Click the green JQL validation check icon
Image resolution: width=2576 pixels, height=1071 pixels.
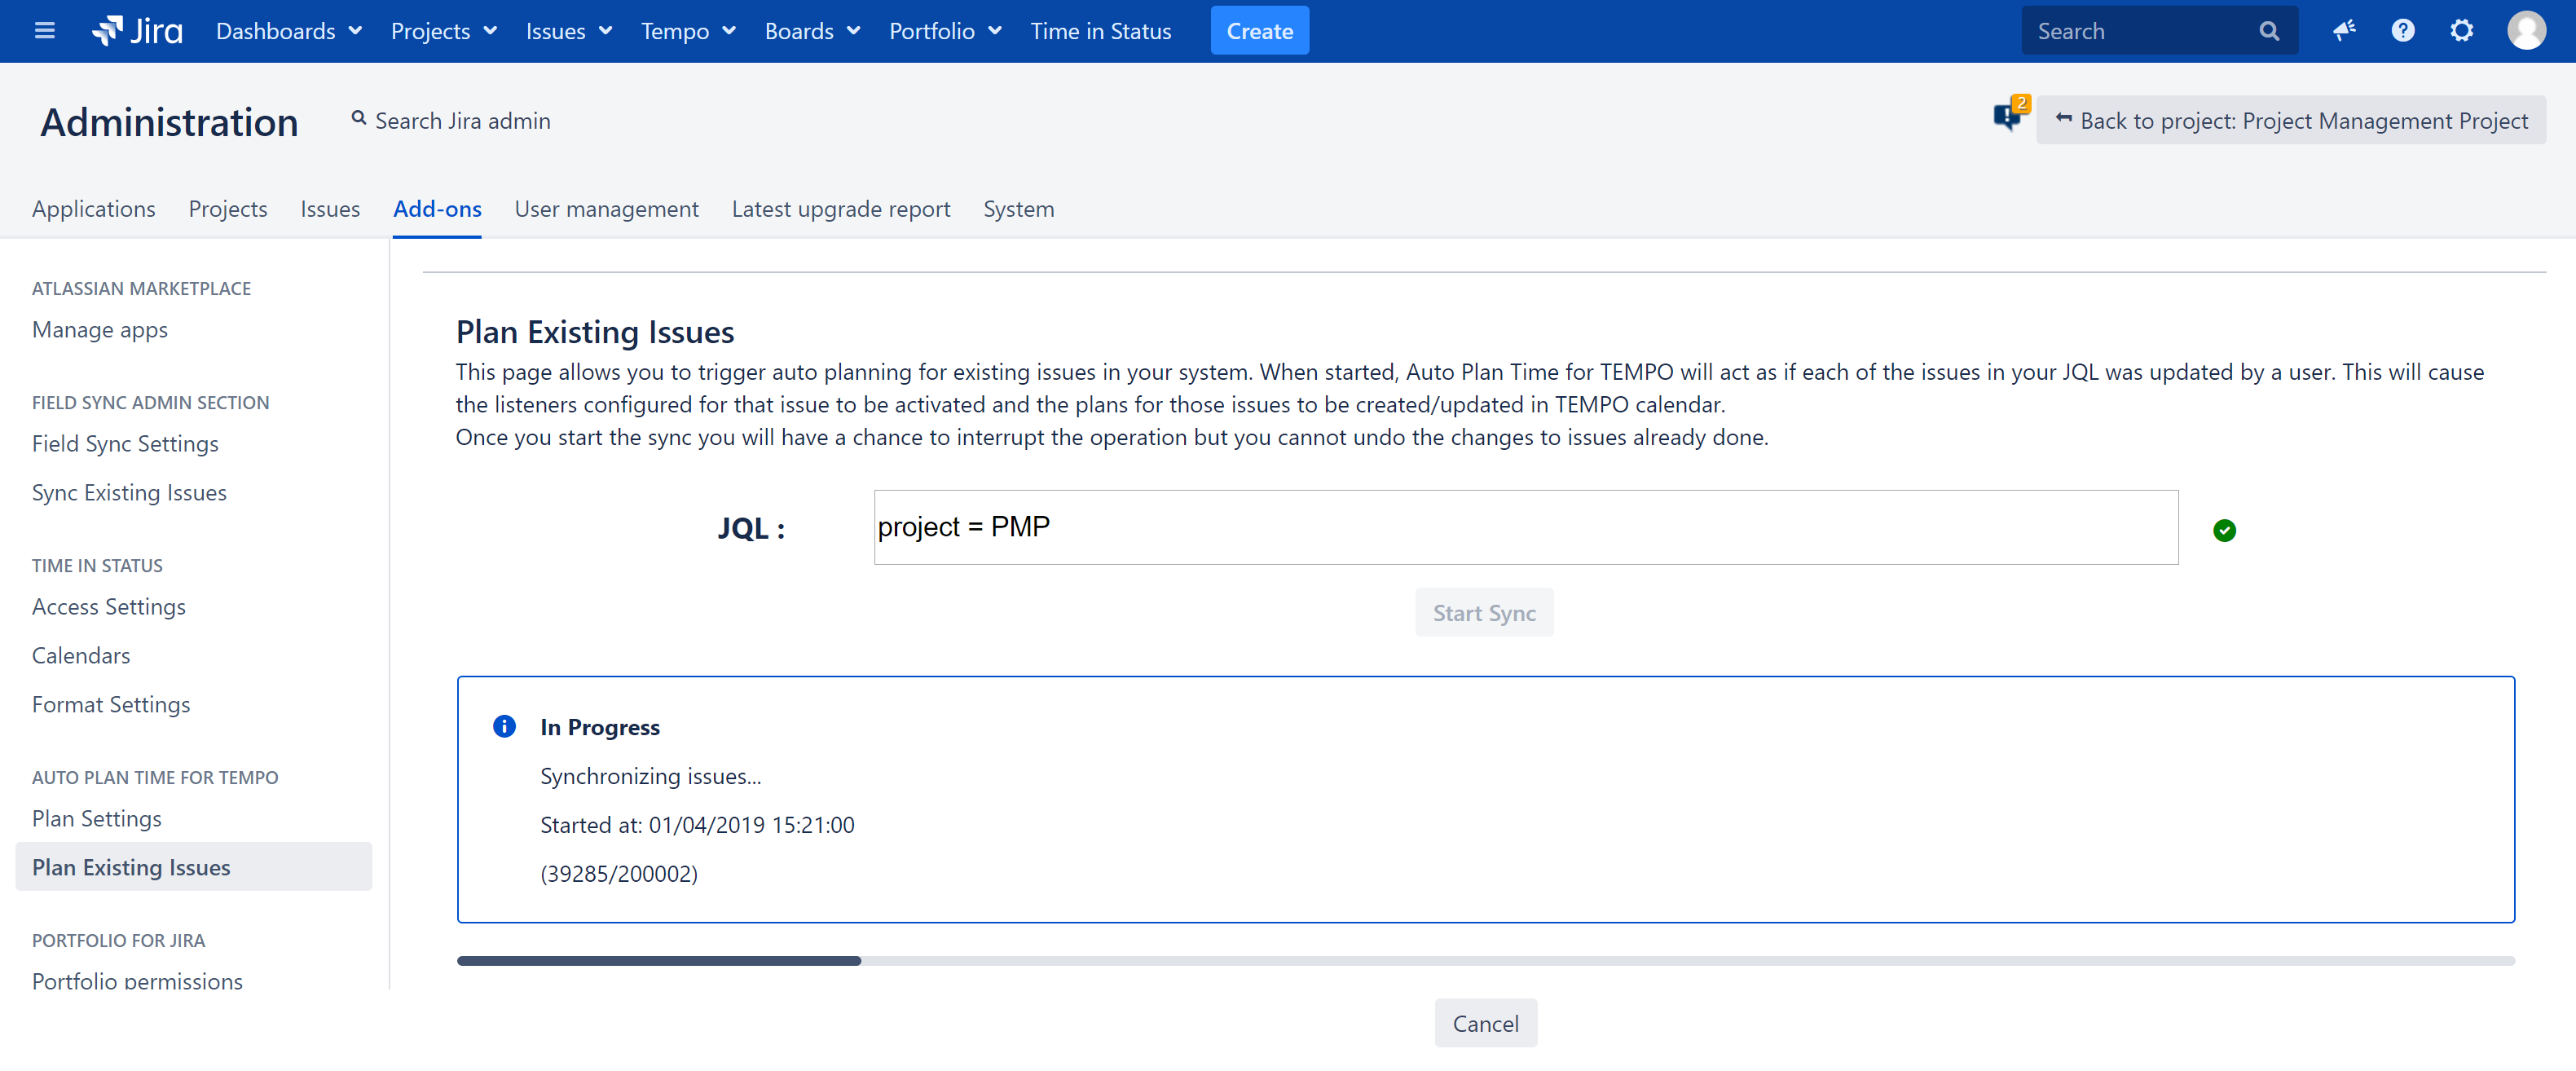pyautogui.click(x=2223, y=530)
